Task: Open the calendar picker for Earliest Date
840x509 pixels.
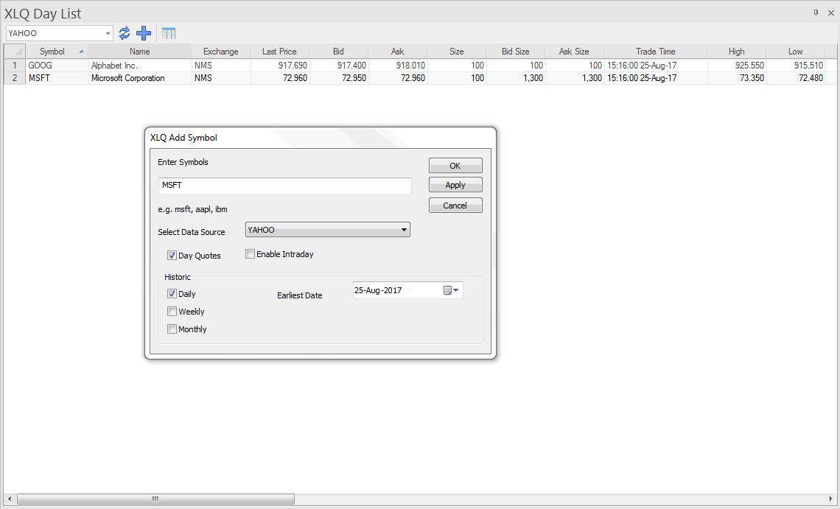Action: [x=448, y=289]
